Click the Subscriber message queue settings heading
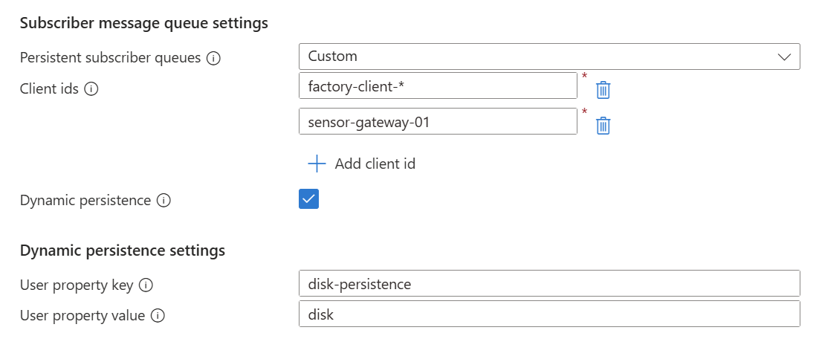Screen dimensions: 819x362 143,23
